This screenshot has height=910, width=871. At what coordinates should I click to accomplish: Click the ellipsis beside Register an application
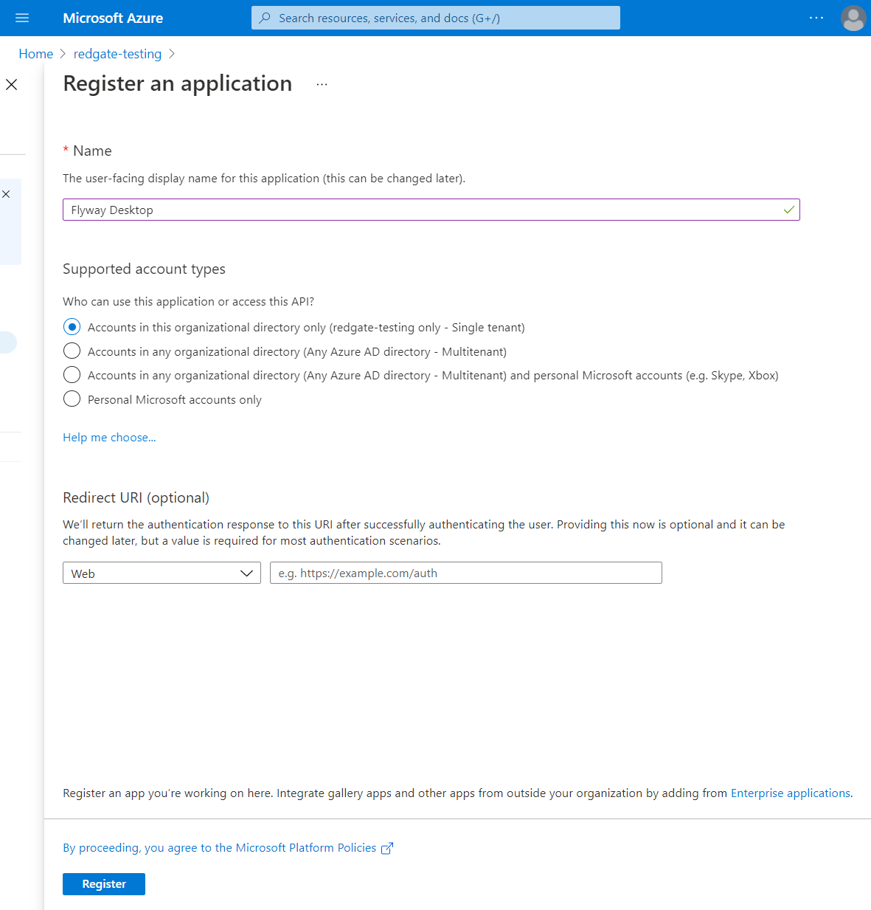[x=322, y=85]
